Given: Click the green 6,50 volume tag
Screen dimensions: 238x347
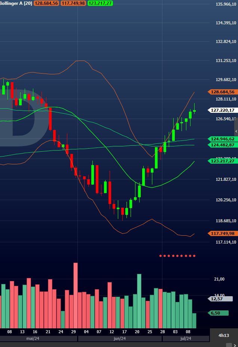Looking at the screenshot, I should (x=218, y=313).
